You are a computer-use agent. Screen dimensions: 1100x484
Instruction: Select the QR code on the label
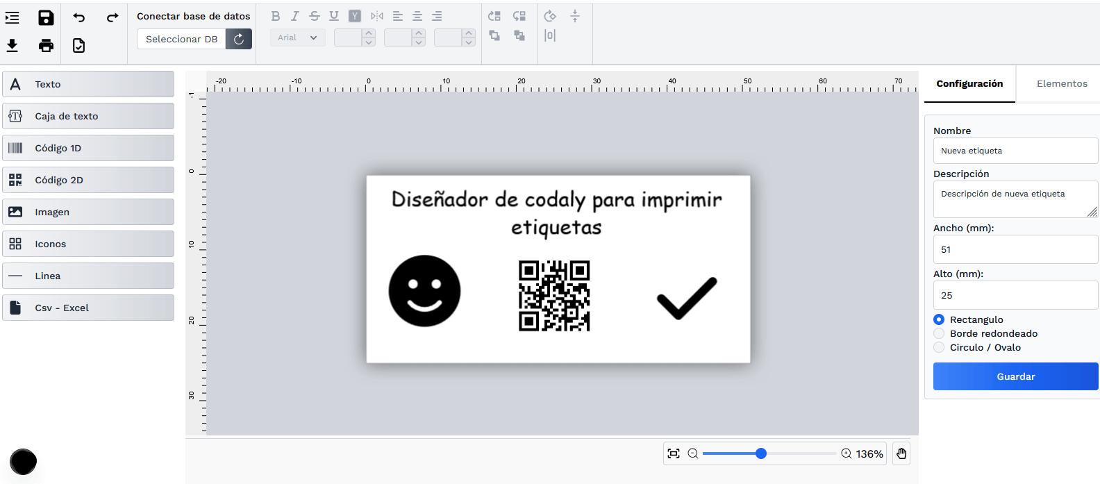tap(554, 296)
